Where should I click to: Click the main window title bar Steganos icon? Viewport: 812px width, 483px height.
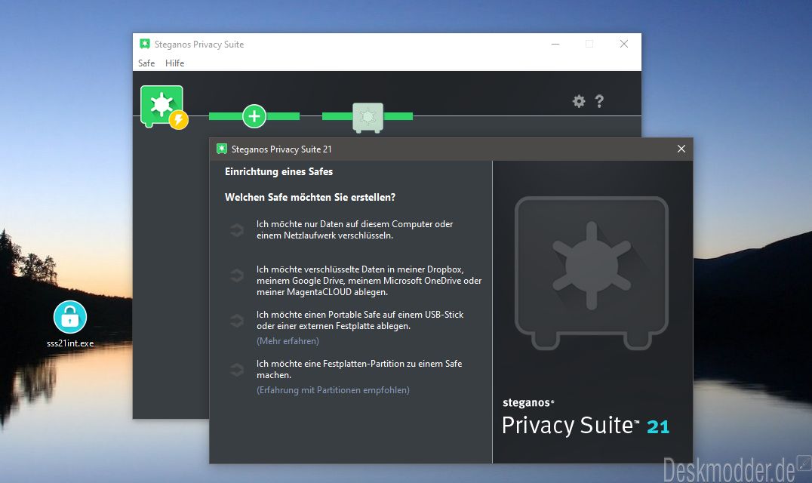[145, 44]
